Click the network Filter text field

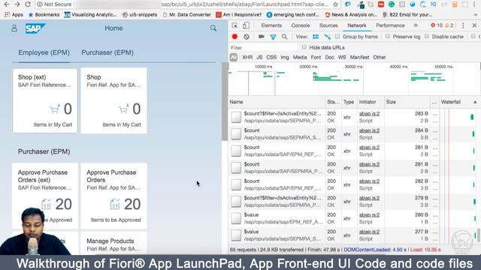click(x=263, y=47)
